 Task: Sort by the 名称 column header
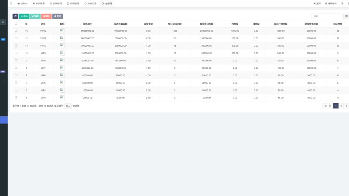click(43, 24)
